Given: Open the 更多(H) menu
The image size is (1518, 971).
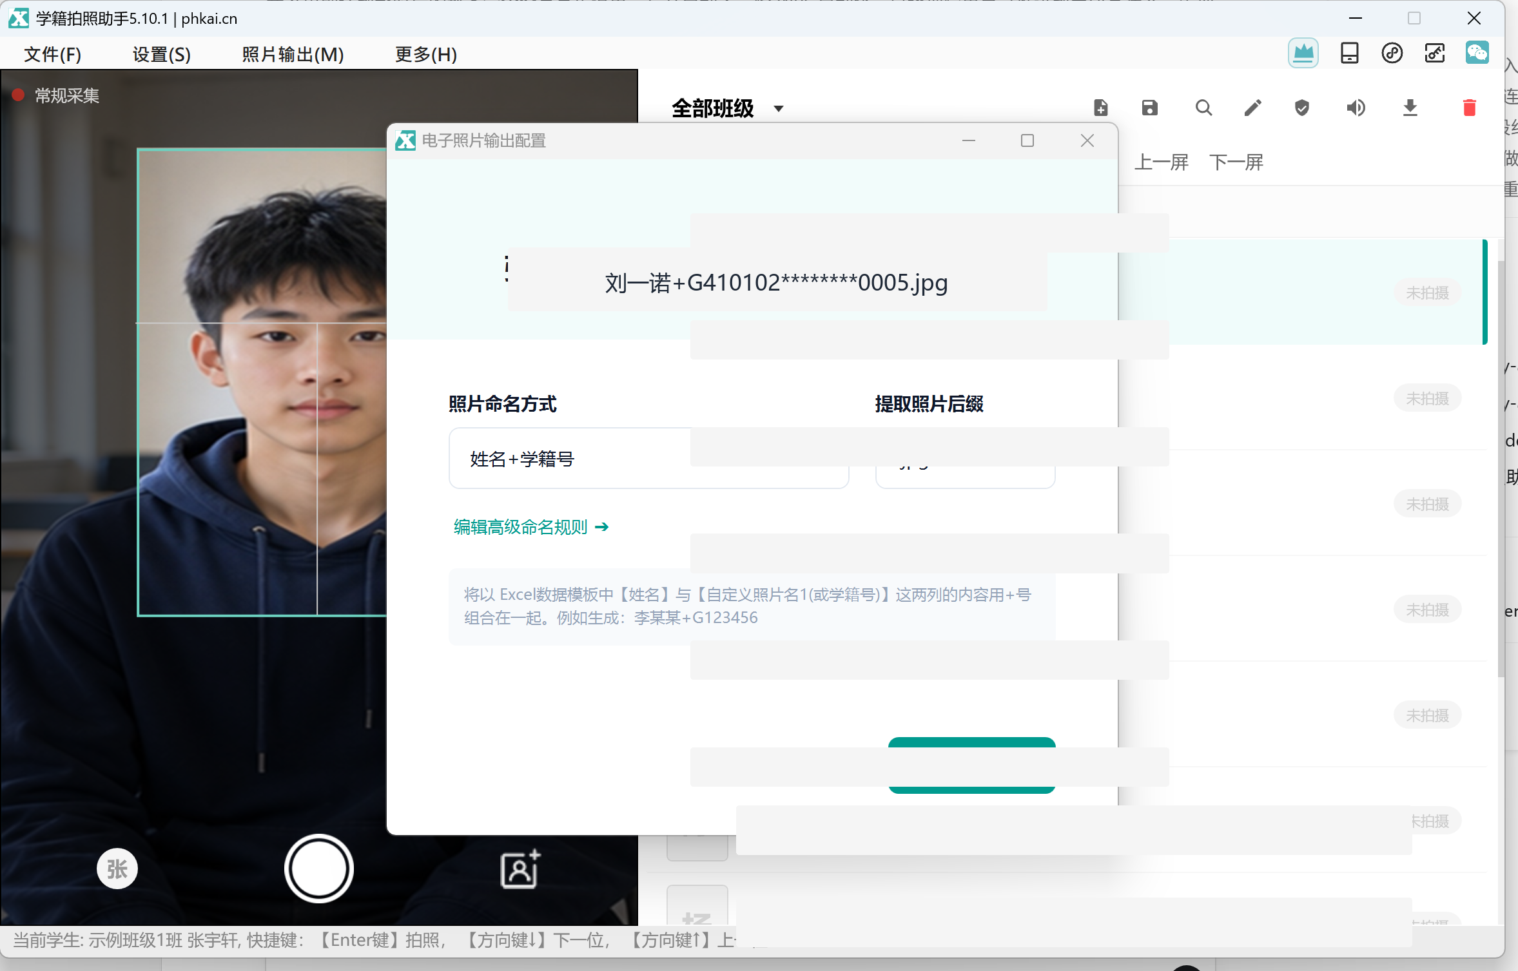Looking at the screenshot, I should pos(426,54).
